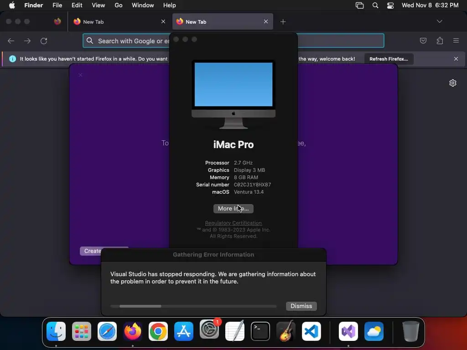Image resolution: width=467 pixels, height=350 pixels.
Task: Launch Visual Studio Code from the Dock
Action: tap(311, 331)
